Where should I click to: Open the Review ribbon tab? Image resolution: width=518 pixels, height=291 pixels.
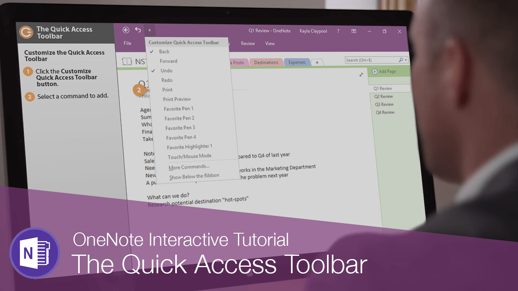coord(248,44)
